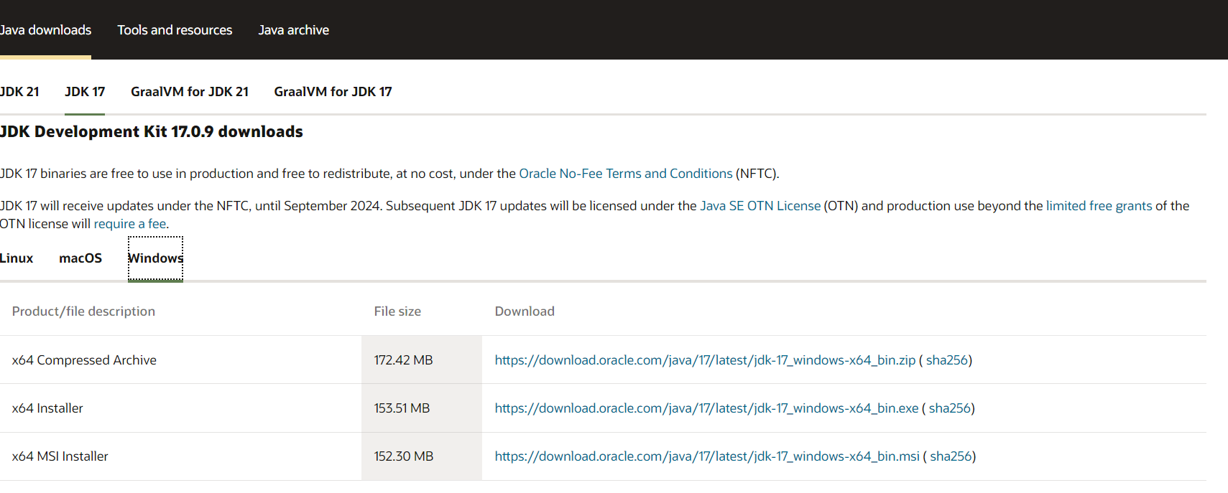View sha256 for the zip archive
Viewport: 1228px width, 493px height.
[946, 360]
